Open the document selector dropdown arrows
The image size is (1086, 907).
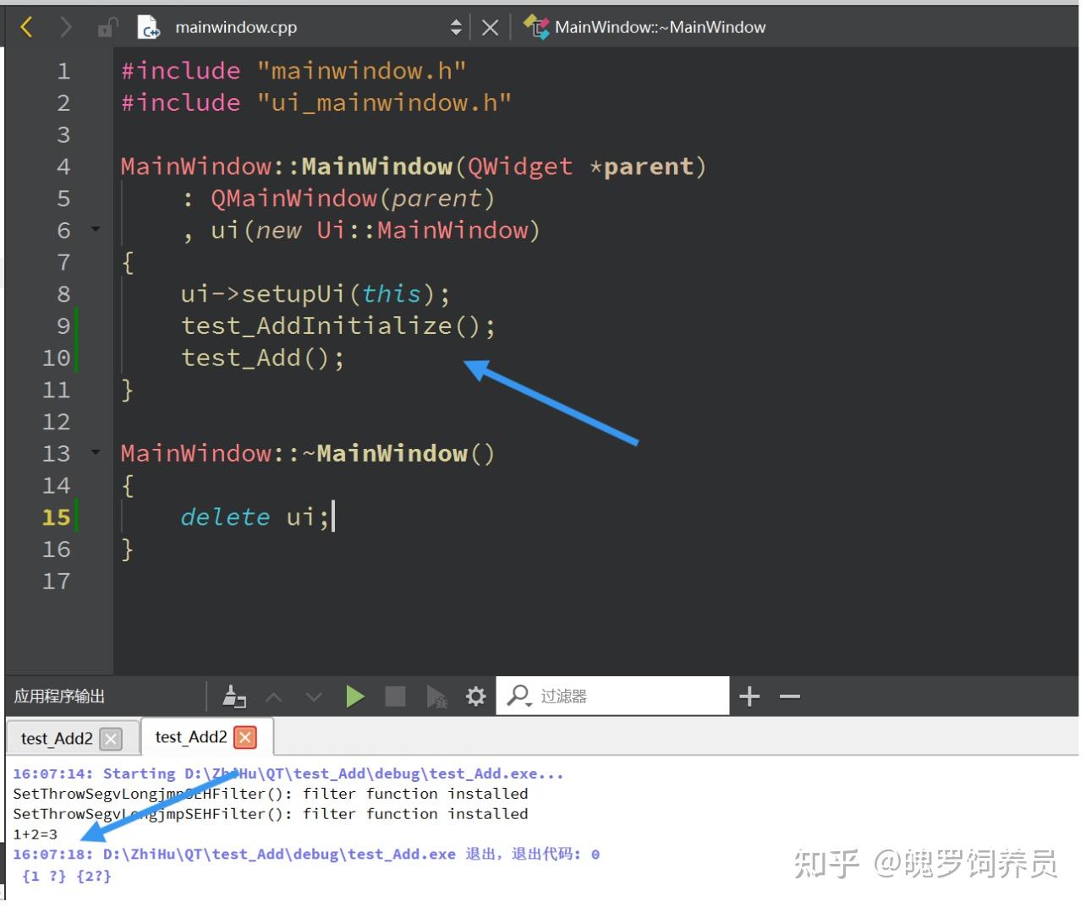(x=456, y=26)
